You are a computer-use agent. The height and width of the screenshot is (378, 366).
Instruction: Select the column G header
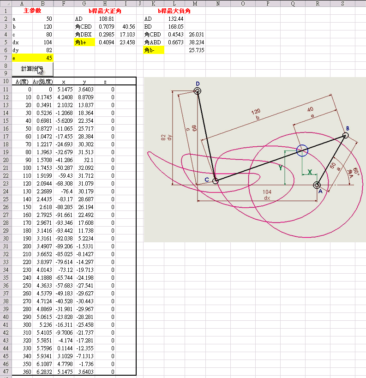[x=84, y=4]
